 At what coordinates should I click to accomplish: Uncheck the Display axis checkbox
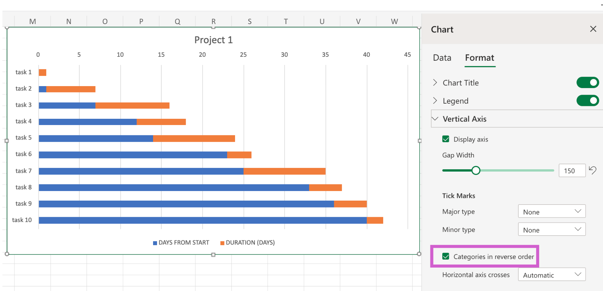pyautogui.click(x=446, y=139)
